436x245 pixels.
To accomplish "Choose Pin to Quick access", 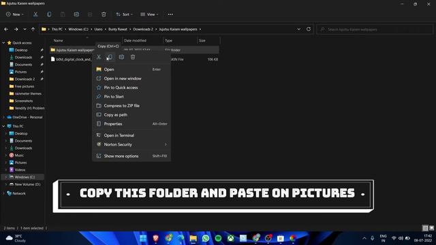I will (x=131, y=88).
